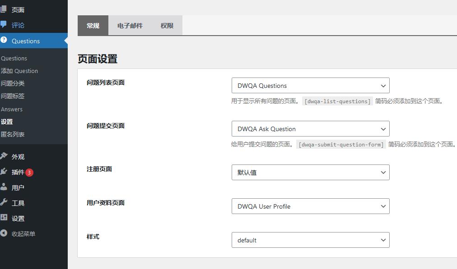Click the 问题列表页面 label
This screenshot has height=269, width=457.
tap(106, 82)
